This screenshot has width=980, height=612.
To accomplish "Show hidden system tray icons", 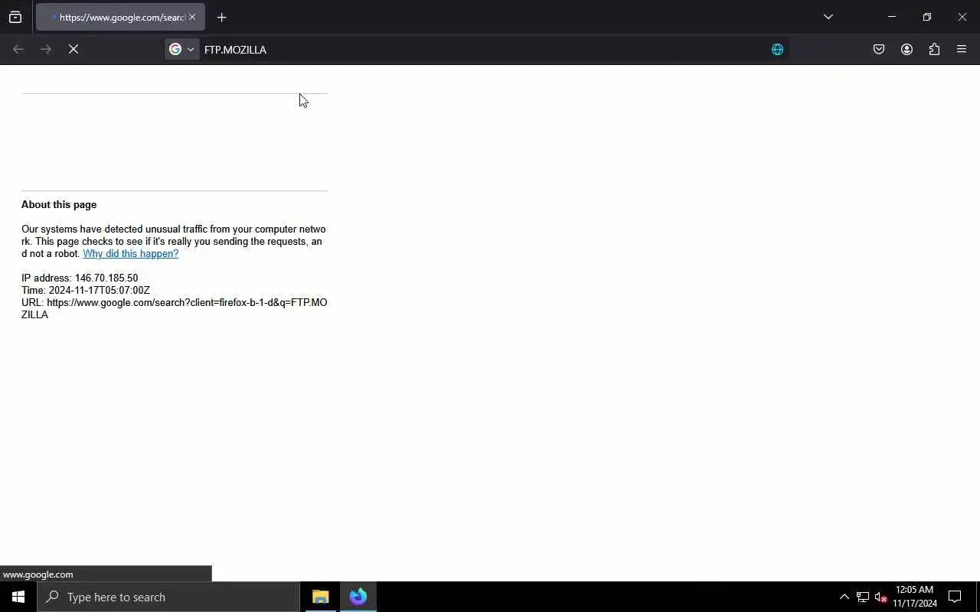I will pyautogui.click(x=844, y=597).
